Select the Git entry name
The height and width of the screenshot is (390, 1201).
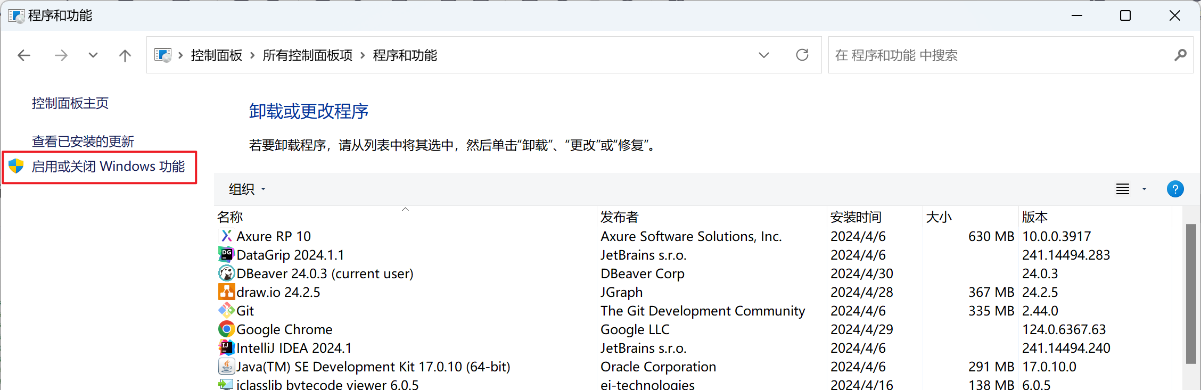coord(245,311)
